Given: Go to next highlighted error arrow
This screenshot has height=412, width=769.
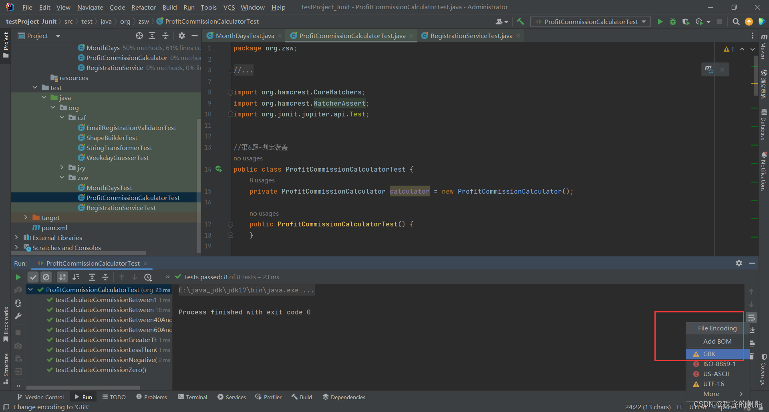Looking at the screenshot, I should 753,49.
